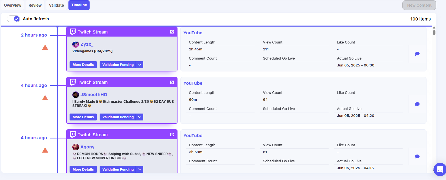Click the vertical scrollbar thumb
This screenshot has height=180, width=446.
click(x=434, y=32)
